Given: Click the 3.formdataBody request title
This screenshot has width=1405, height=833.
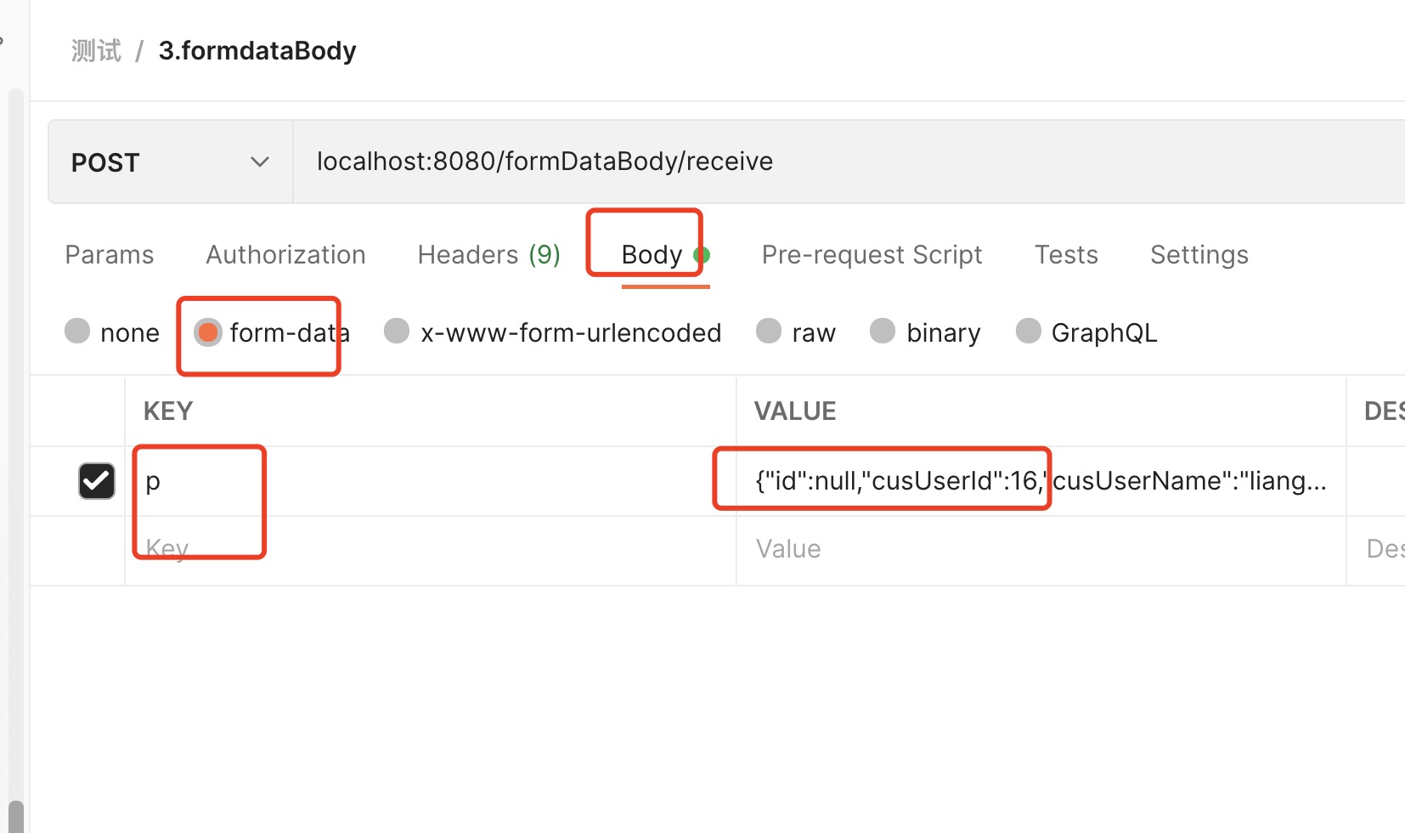Looking at the screenshot, I should (257, 50).
